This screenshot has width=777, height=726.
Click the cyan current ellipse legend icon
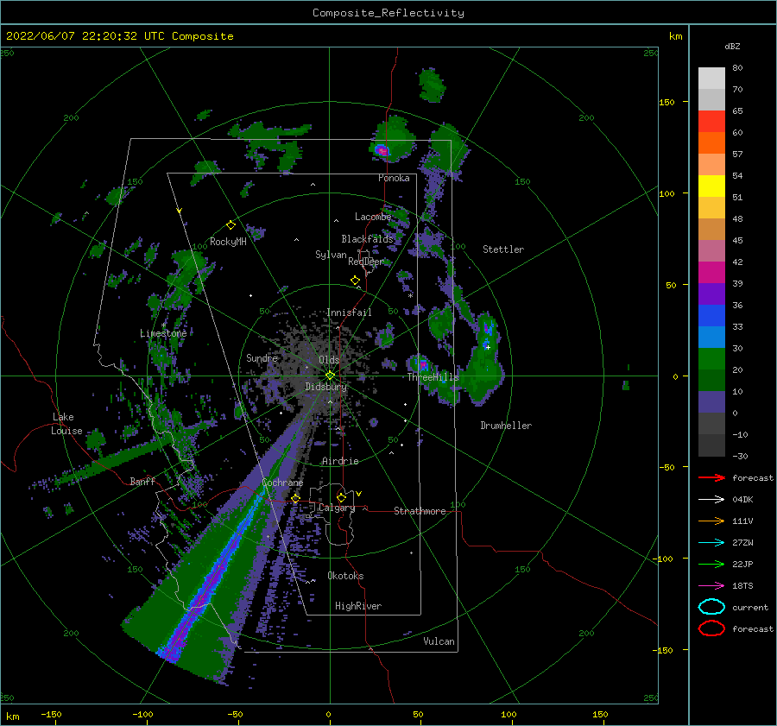click(711, 607)
